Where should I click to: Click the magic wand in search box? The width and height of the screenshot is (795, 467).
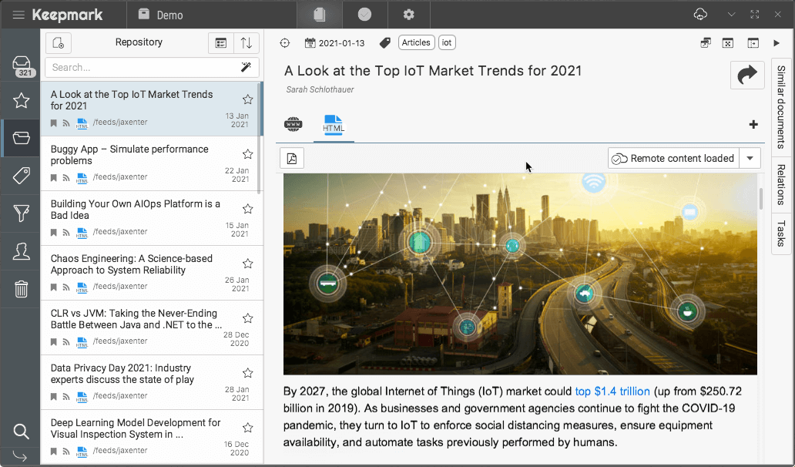[247, 68]
